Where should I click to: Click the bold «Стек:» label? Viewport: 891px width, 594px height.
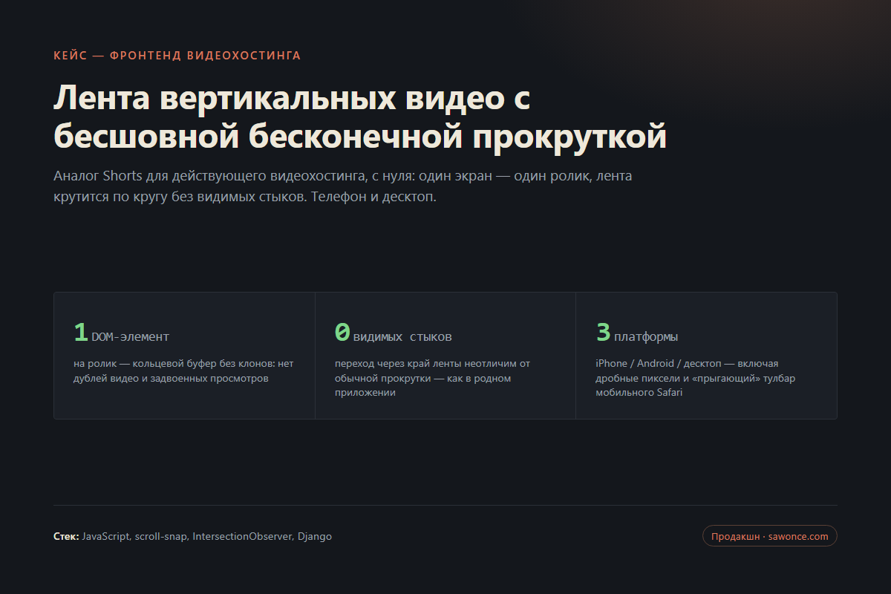pyautogui.click(x=67, y=536)
